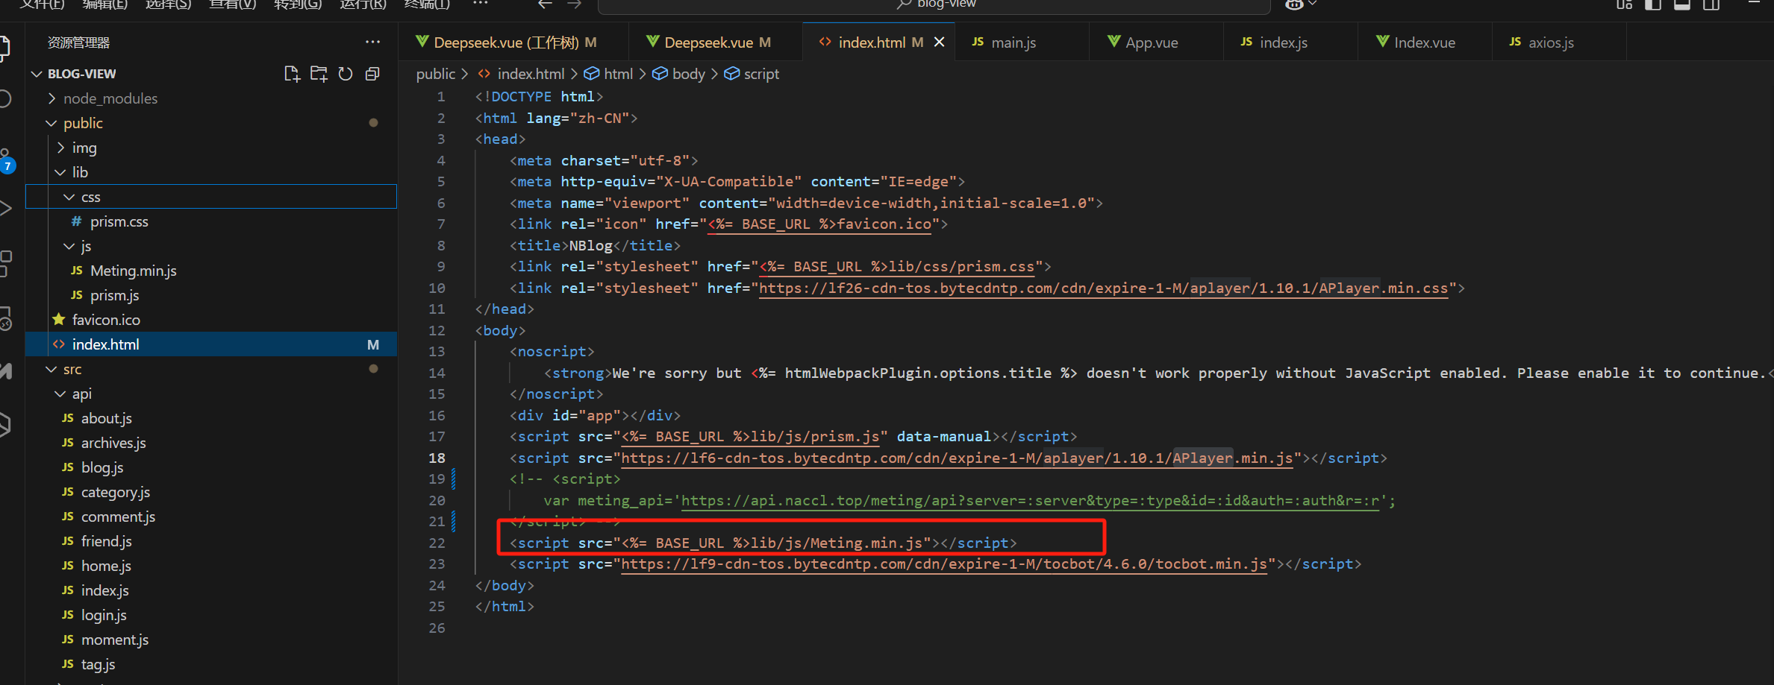Screen dimensions: 1774x685
Task: Open the customize layout icon
Action: (x=1625, y=4)
